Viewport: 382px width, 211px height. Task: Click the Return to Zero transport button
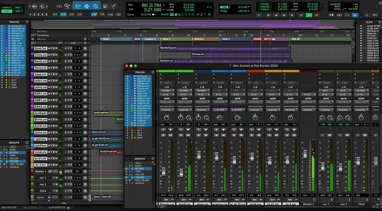(268, 15)
